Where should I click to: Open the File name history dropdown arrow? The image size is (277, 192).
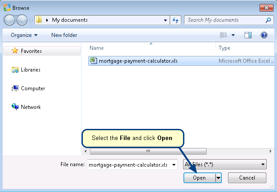pos(173,164)
